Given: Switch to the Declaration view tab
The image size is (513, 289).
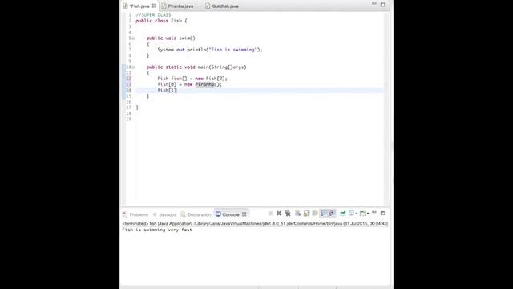Looking at the screenshot, I should pyautogui.click(x=200, y=214).
